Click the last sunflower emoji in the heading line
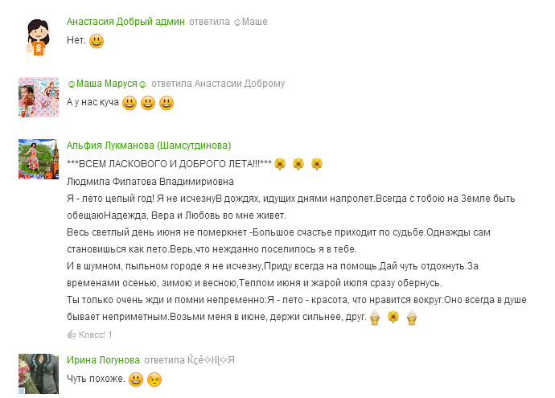The image size is (555, 398). 317,164
